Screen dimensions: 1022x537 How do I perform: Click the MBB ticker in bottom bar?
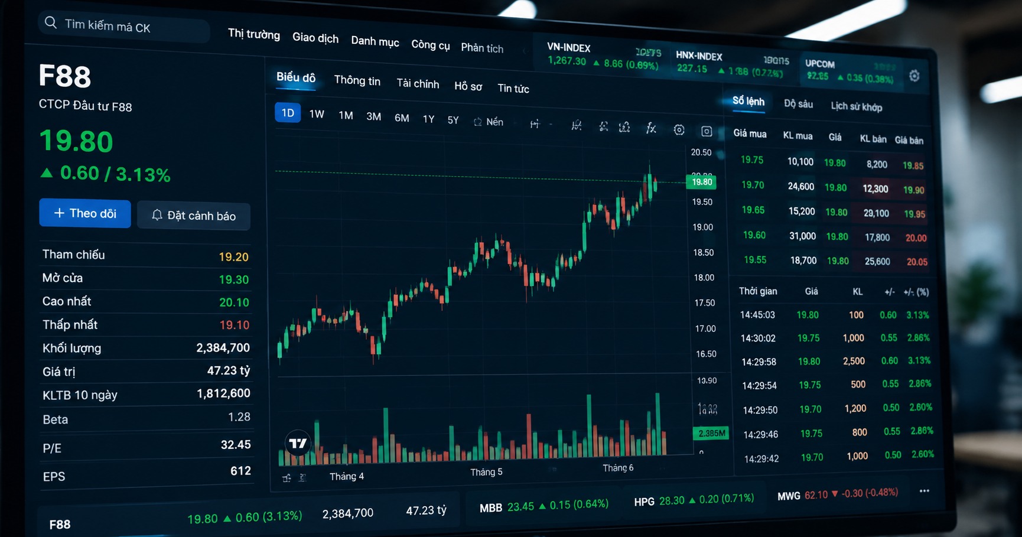point(543,506)
